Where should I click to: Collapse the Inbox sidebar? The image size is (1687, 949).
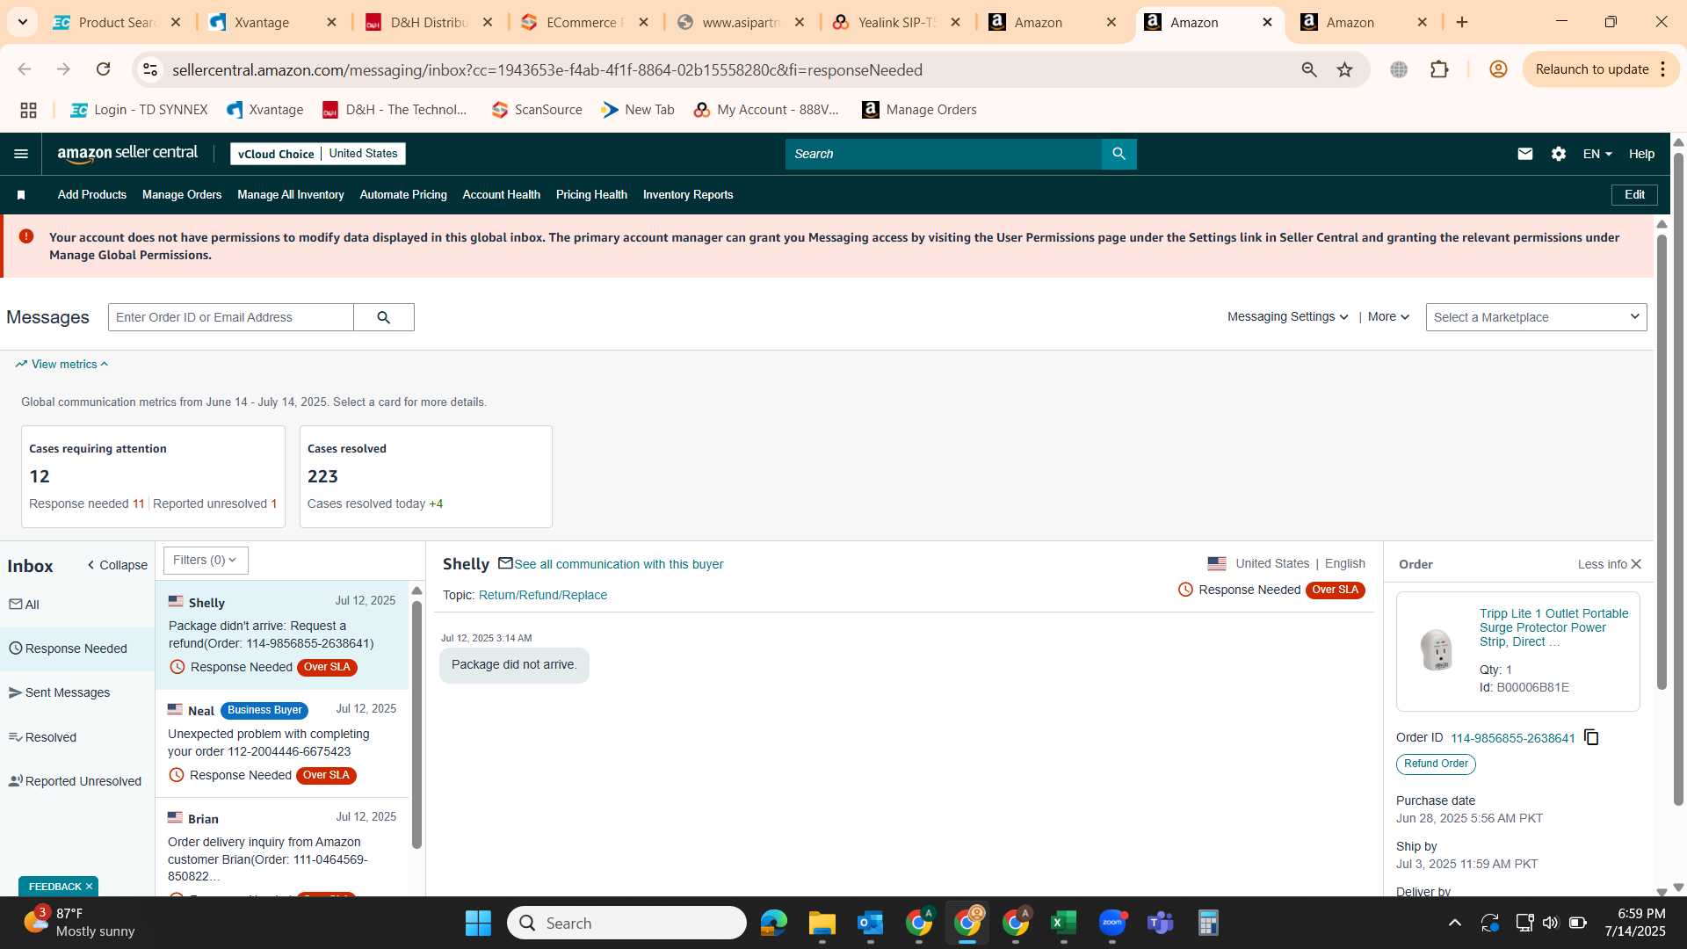[118, 565]
